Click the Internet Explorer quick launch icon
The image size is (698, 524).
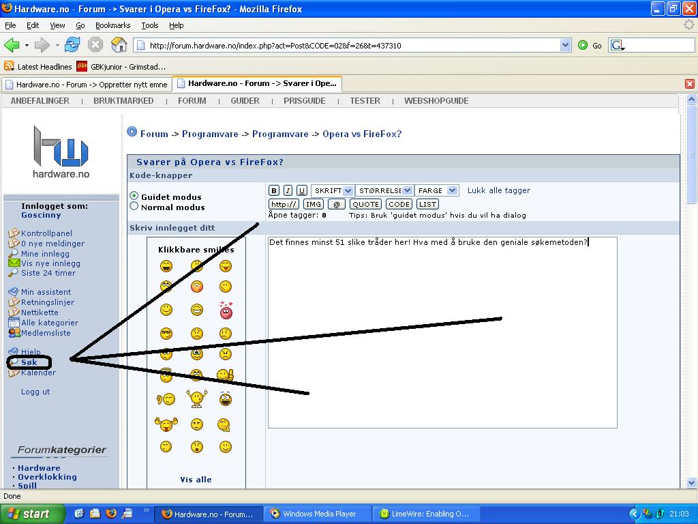(79, 513)
